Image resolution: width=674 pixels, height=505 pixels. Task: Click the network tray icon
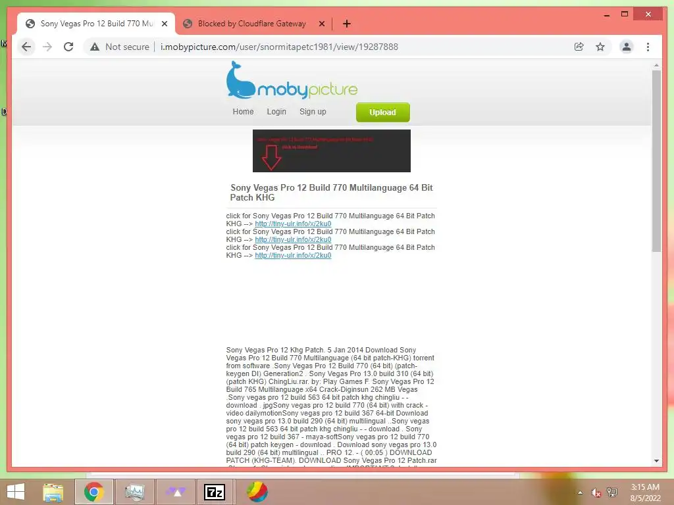611,493
